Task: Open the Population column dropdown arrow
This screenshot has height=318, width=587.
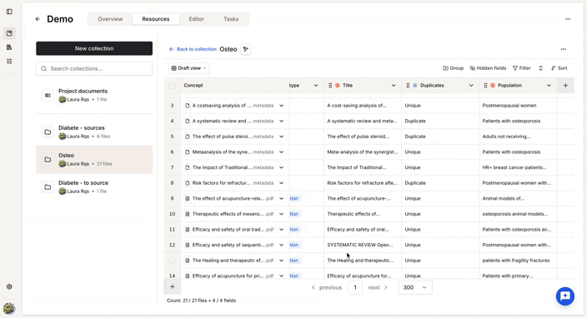Action: point(549,86)
